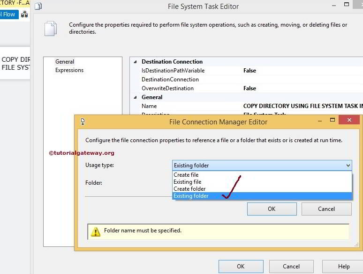Choose 'Create file' from the usage list

click(x=186, y=175)
